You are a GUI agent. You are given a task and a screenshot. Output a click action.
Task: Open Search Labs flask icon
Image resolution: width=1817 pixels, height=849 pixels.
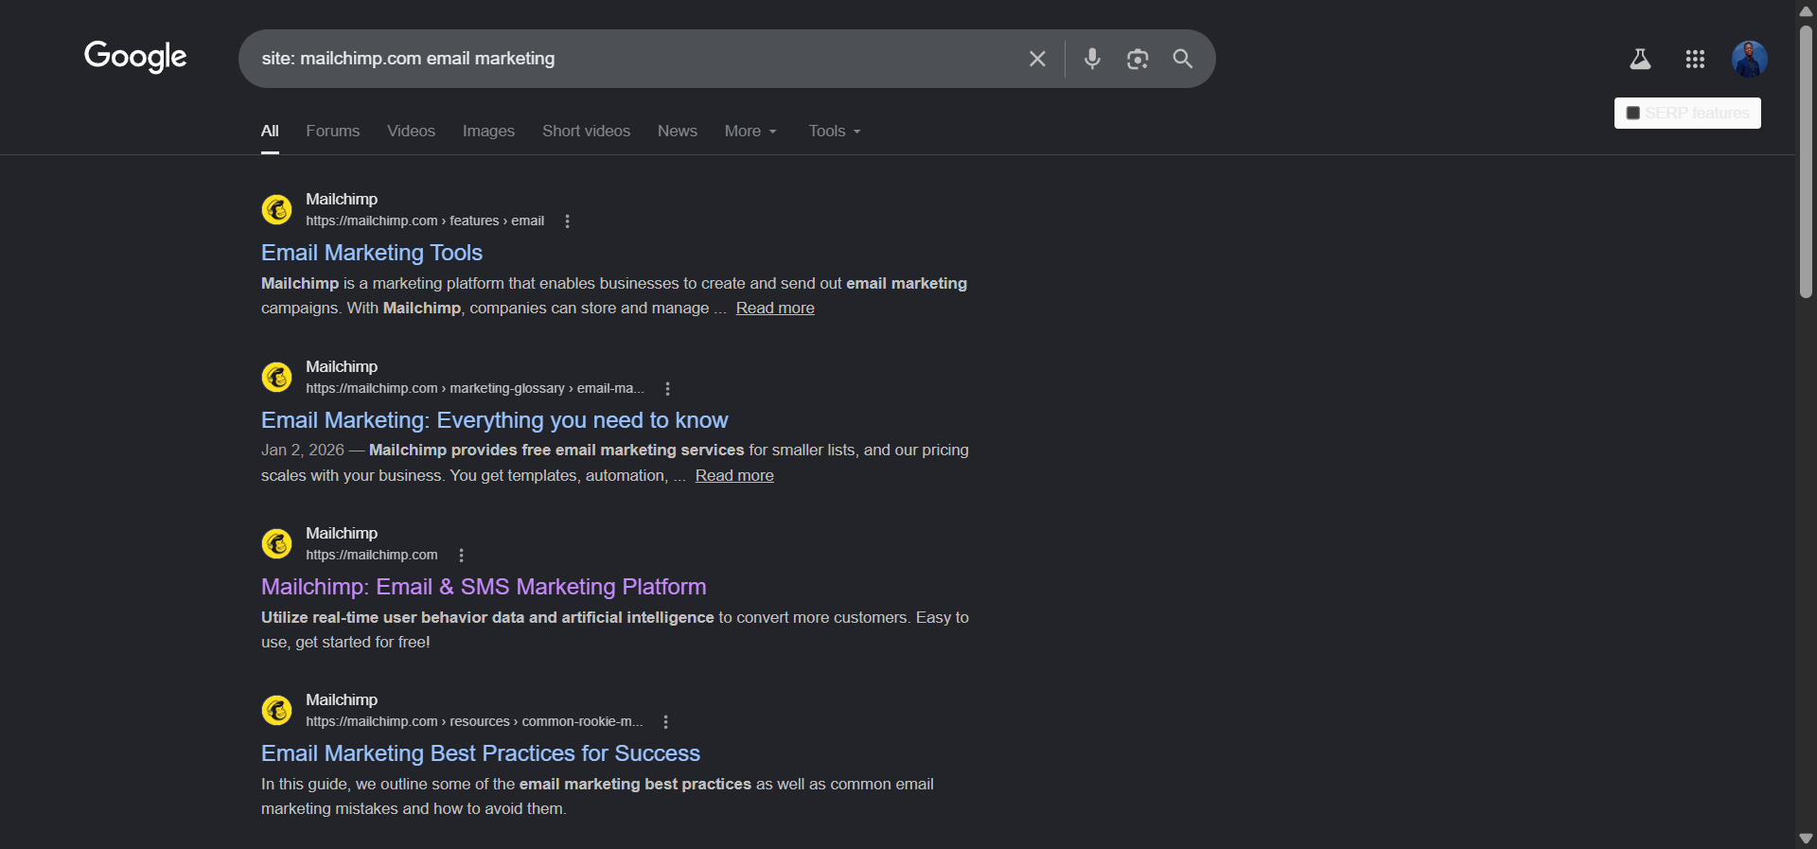[1640, 59]
